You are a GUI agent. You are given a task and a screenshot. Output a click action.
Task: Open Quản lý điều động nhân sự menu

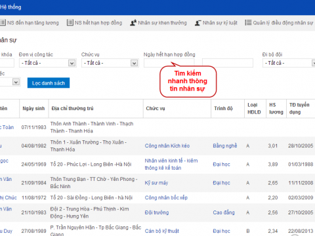pos(283,23)
